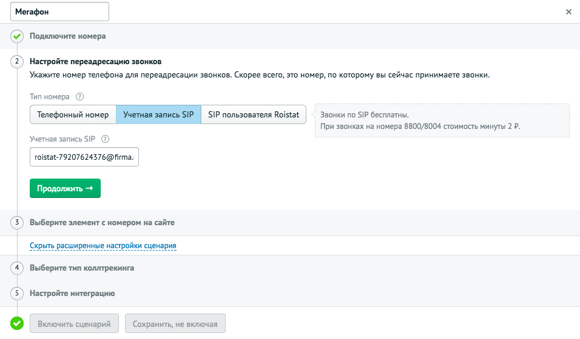Click the step 2 number circle
This screenshot has height=339, width=580.
(17, 61)
